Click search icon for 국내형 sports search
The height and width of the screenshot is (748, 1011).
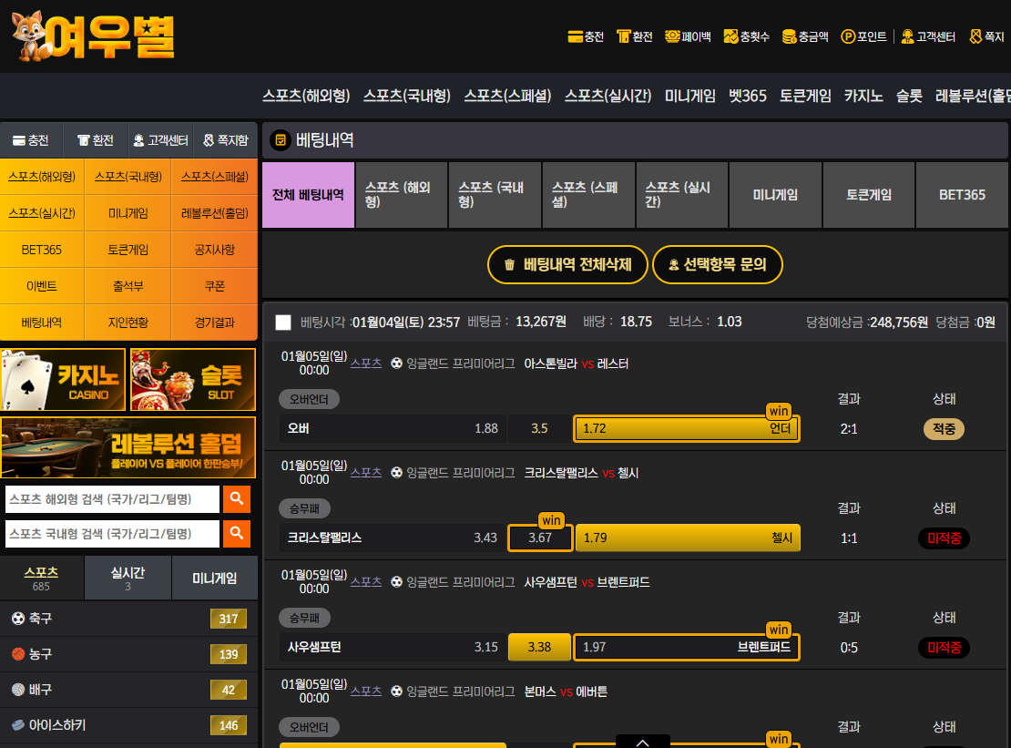(237, 533)
